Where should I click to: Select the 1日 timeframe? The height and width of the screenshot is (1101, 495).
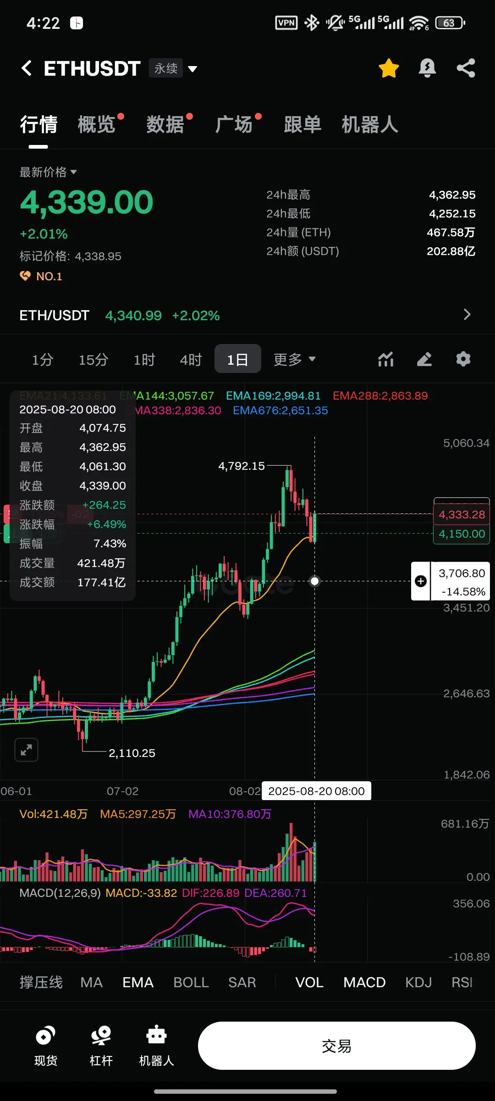[237, 359]
